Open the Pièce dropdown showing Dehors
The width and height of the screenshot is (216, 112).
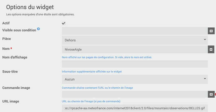(135, 40)
